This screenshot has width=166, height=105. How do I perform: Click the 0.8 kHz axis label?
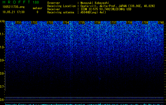pyautogui.click(x=2, y=73)
